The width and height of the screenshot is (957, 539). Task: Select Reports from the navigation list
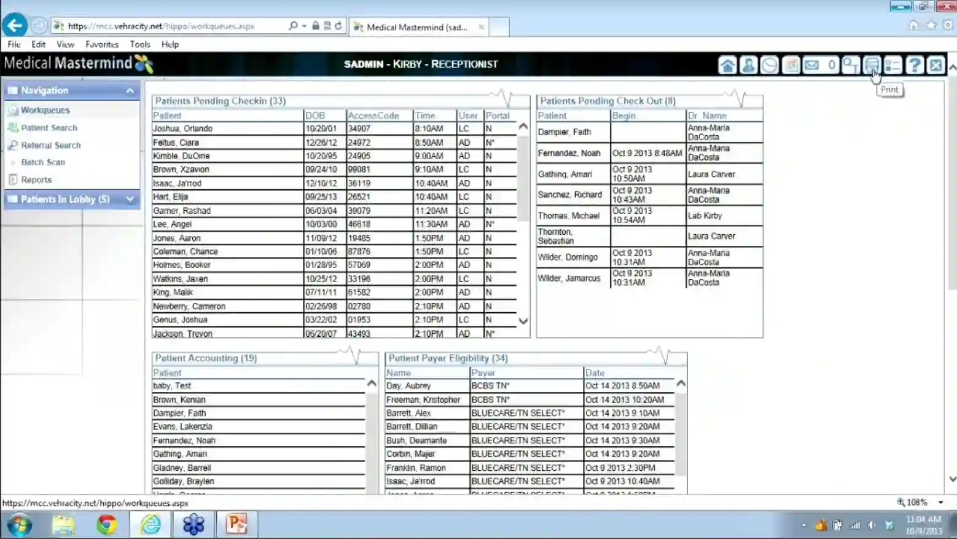(x=36, y=179)
